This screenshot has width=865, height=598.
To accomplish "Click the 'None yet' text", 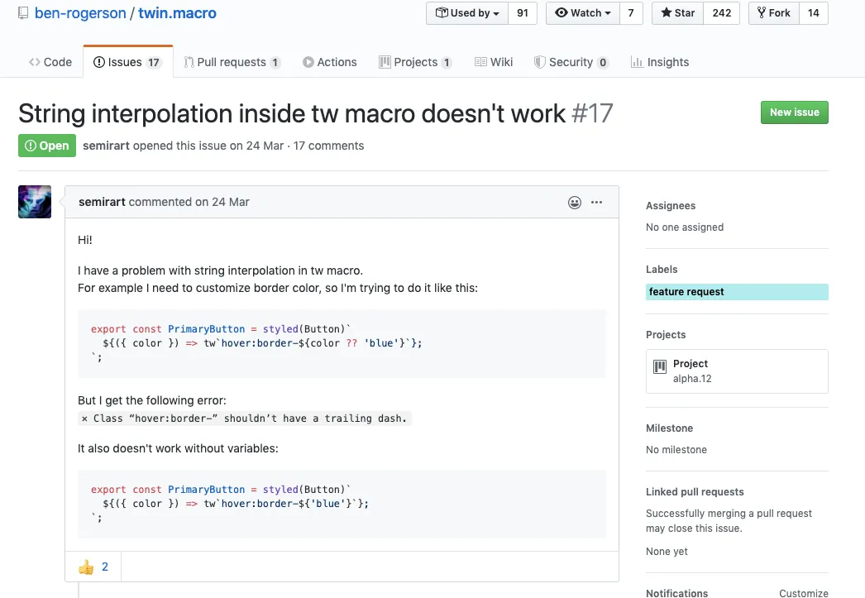I will [667, 552].
